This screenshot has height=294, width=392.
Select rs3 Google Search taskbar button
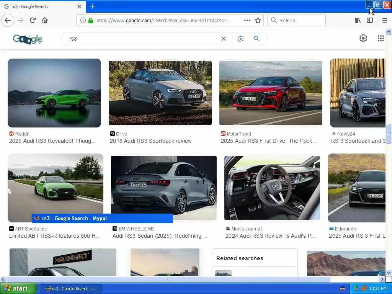pyautogui.click(x=71, y=289)
